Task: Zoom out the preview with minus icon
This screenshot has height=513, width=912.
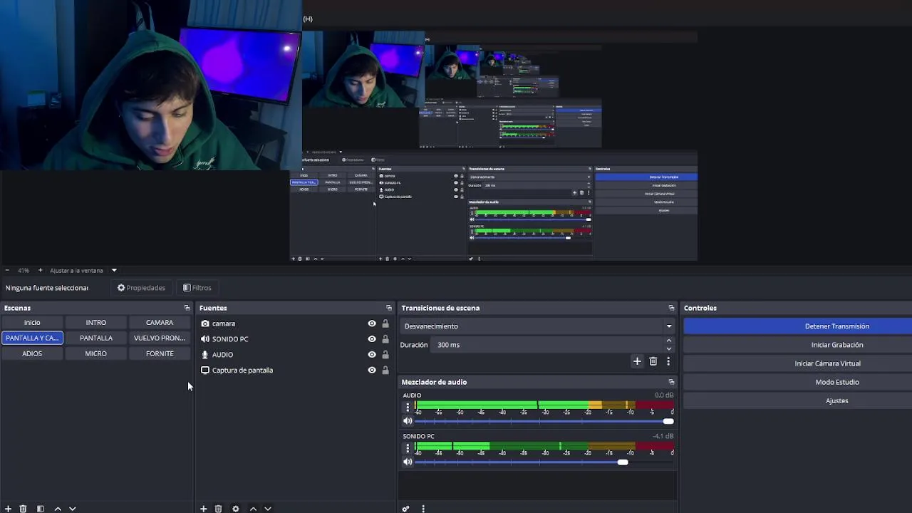Action: [x=7, y=270]
